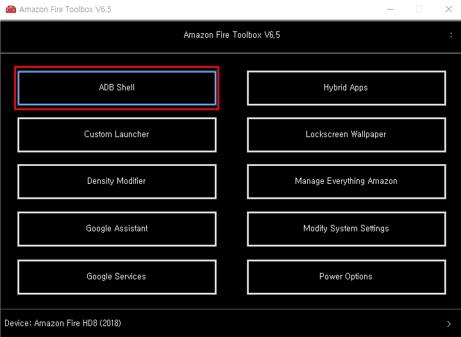The height and width of the screenshot is (337, 461).
Task: Open the Google Services installer
Action: [x=117, y=277]
